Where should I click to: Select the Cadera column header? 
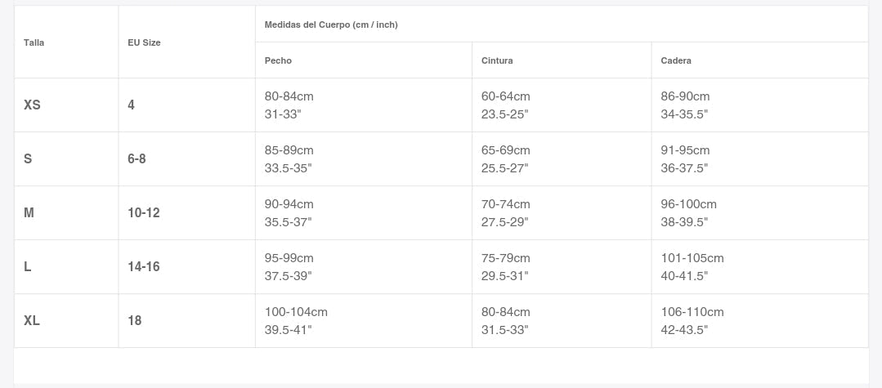pos(676,60)
